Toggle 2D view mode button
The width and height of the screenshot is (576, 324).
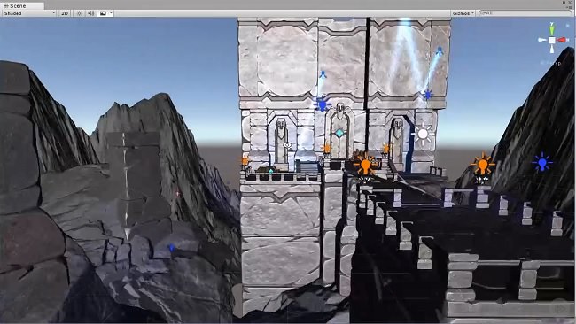point(65,13)
